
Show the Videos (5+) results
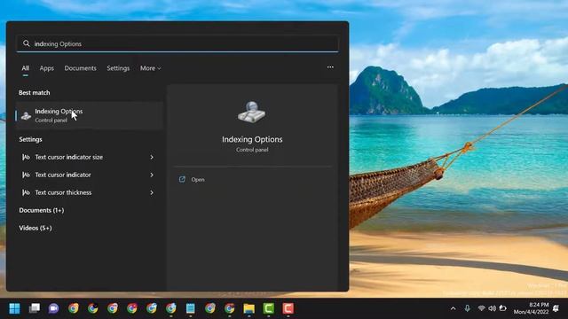click(35, 228)
